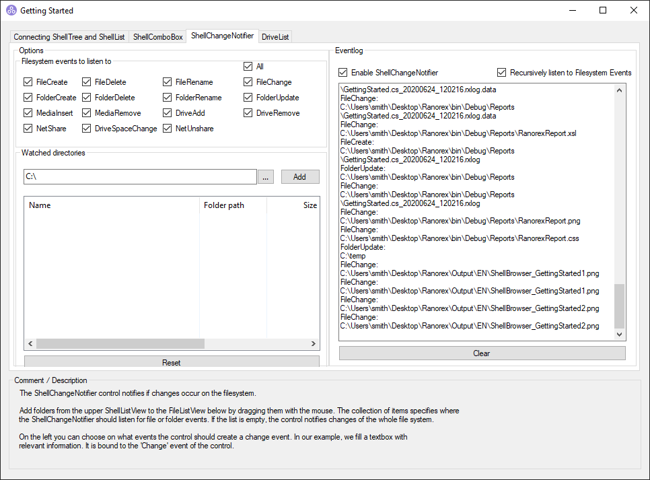
Task: Open Connecting ShellTree and ShellList tab
Action: tap(69, 37)
